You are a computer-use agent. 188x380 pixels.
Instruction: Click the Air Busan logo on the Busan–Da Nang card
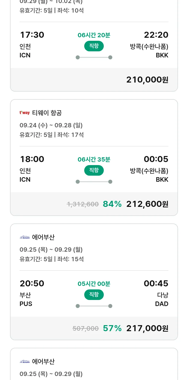coord(25,237)
